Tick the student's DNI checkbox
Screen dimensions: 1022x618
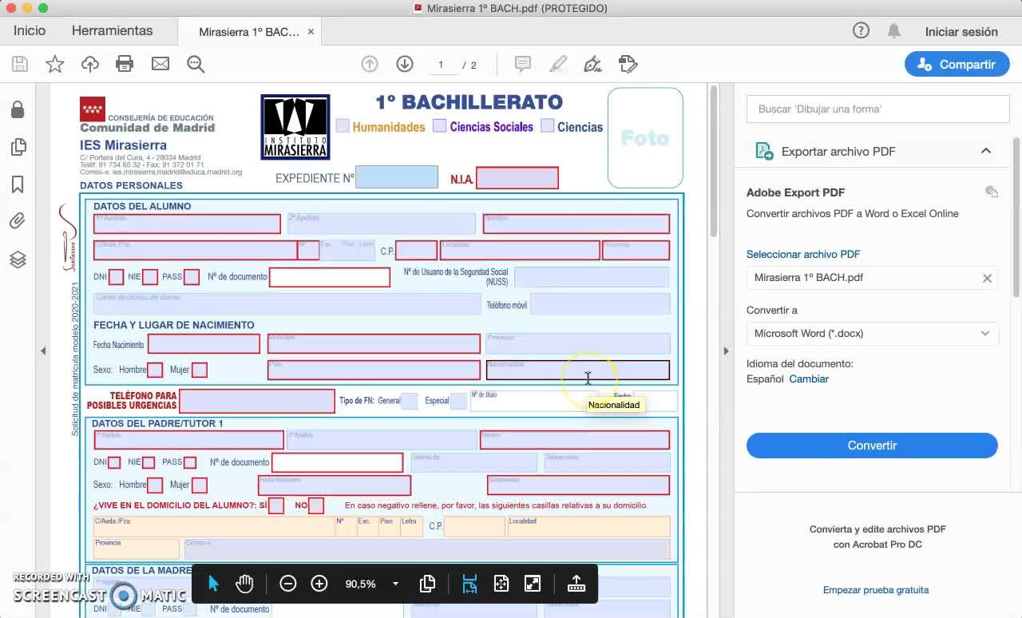117,277
